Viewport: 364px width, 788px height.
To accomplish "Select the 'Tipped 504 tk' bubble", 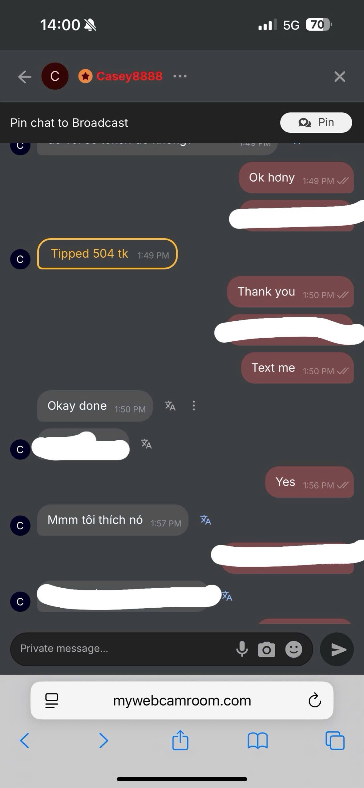I will click(107, 254).
